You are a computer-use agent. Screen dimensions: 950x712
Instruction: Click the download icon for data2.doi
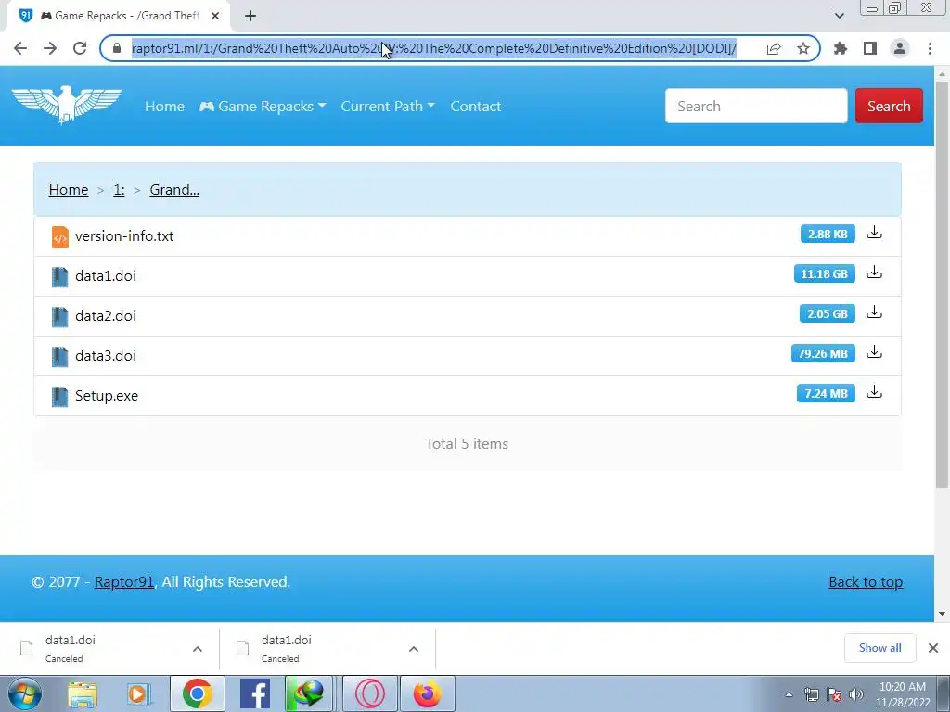pos(874,312)
